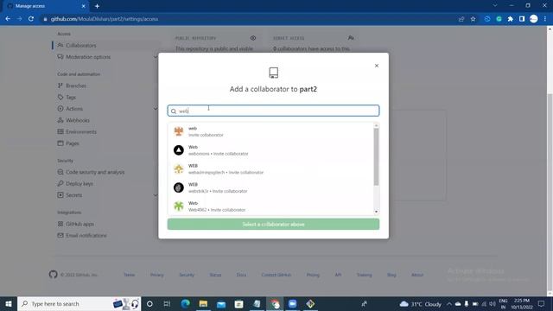Open the Extensions puzzle icon
Screen dimensions: 553x311
point(511,19)
